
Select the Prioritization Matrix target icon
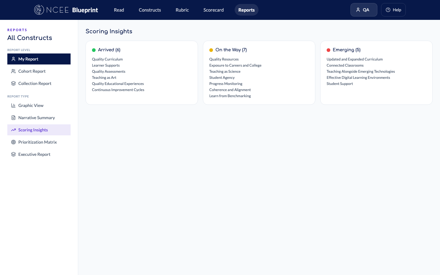[x=13, y=142]
